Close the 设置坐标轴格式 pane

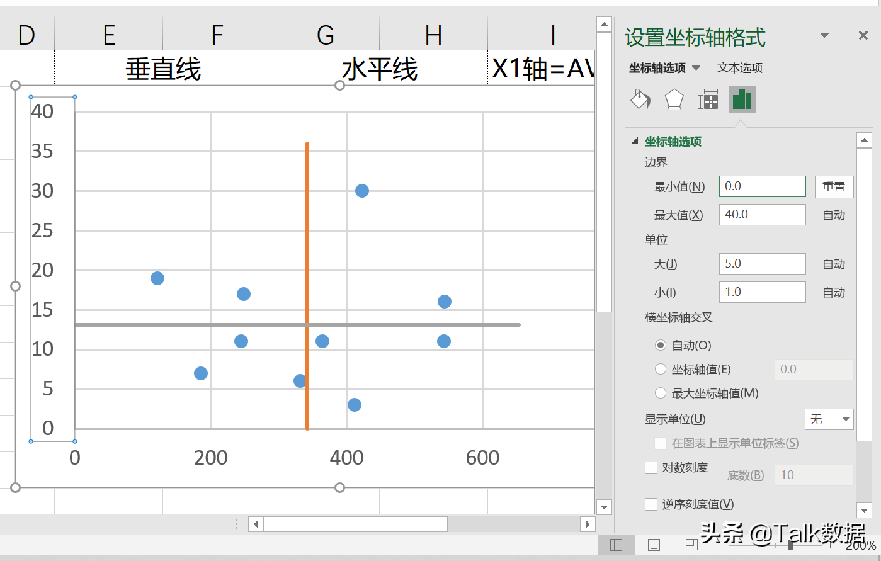click(x=863, y=36)
